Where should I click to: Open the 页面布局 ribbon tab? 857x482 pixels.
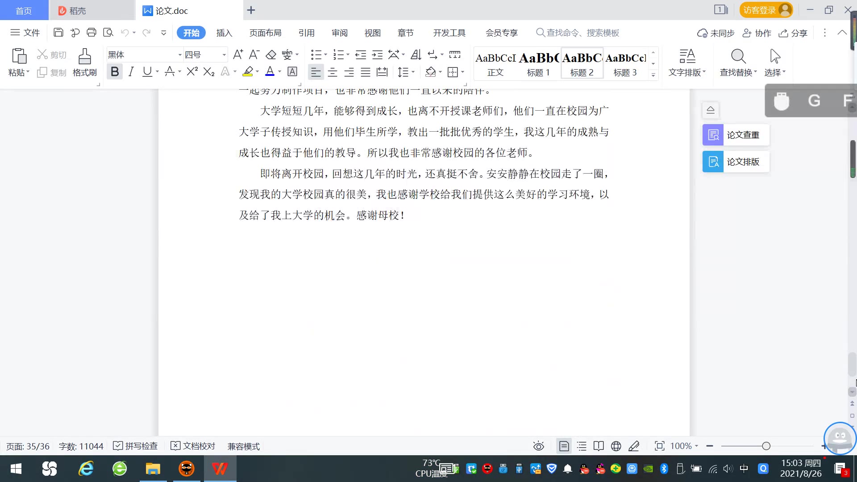pos(266,33)
